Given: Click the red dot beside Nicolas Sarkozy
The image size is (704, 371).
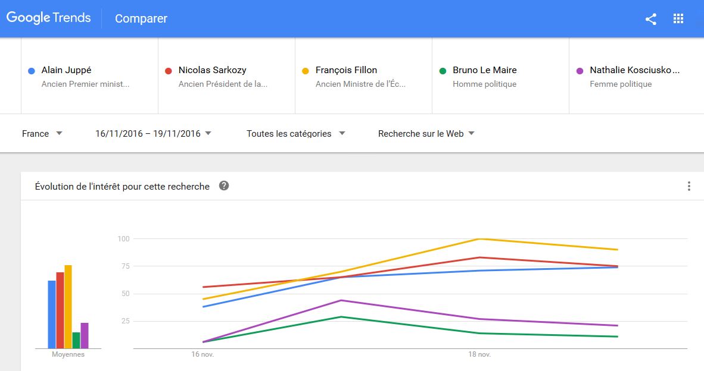Looking at the screenshot, I should click(x=169, y=71).
